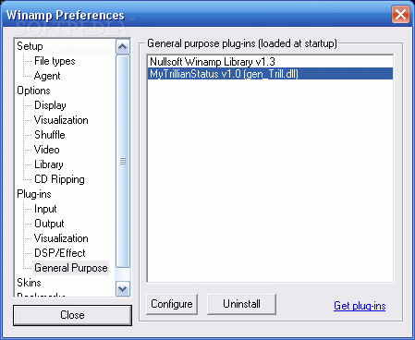415x340 pixels.
Task: Click the tree scrollbar down arrow
Action: pos(123,289)
